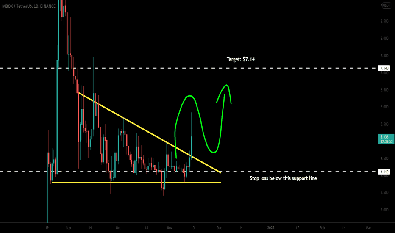Screen dimensions: 395x233
Task: Click the 4.500 price axis label
Action: click(x=384, y=158)
